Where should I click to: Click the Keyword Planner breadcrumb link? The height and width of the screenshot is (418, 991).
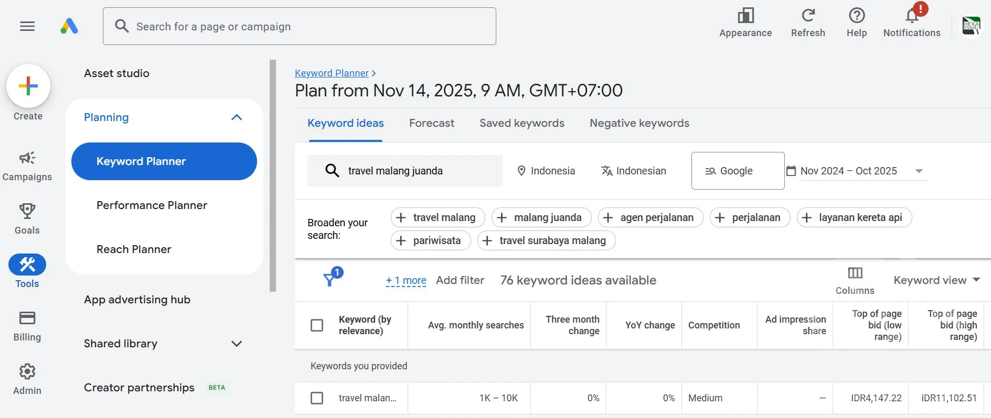click(x=332, y=73)
